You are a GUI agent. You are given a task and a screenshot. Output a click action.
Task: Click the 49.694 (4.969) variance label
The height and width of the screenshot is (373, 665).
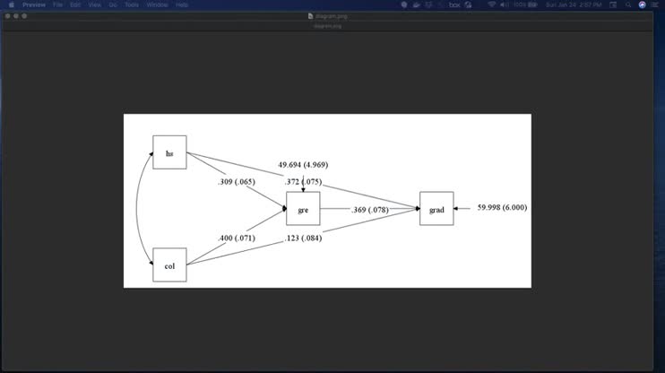pyautogui.click(x=303, y=165)
